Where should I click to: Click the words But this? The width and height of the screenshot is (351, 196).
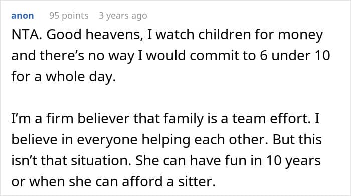point(297,139)
